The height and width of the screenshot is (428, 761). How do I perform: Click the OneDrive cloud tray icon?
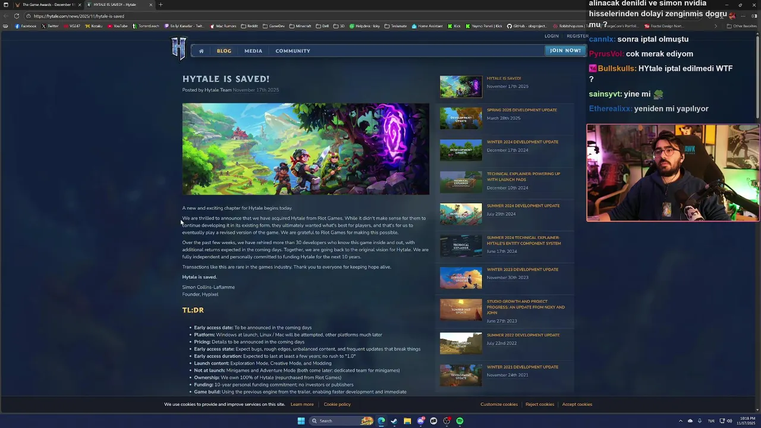(690, 421)
